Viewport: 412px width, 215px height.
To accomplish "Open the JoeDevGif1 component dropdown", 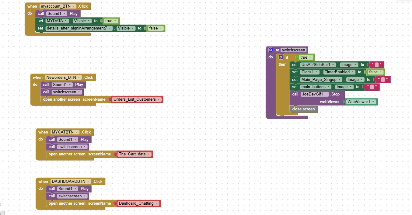I will click(327, 94).
